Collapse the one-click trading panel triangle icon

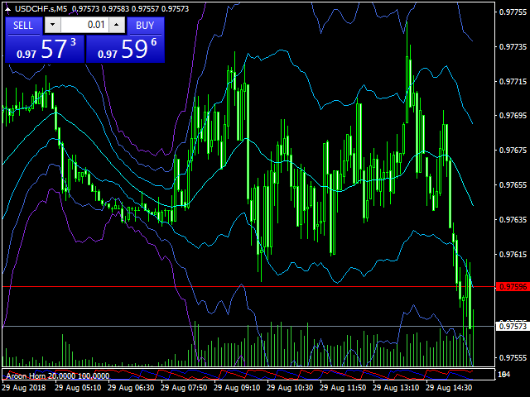click(7, 9)
